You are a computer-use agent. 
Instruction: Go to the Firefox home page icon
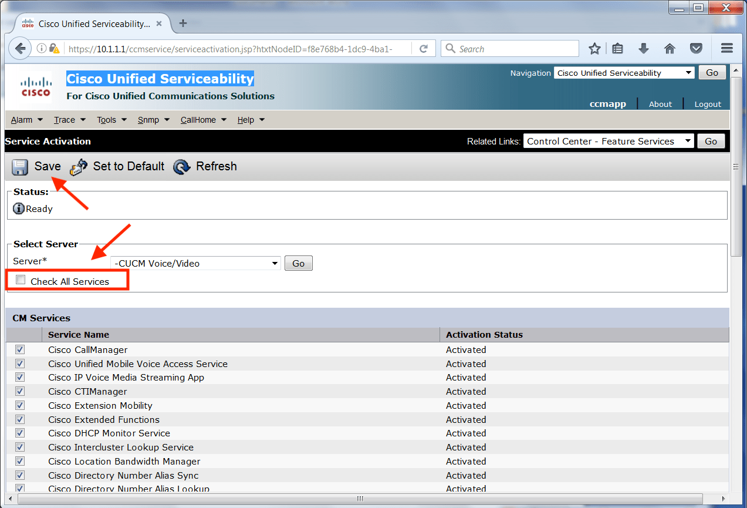pyautogui.click(x=670, y=49)
